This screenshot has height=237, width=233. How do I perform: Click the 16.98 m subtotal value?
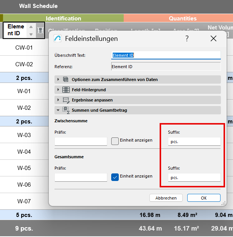click(x=150, y=215)
